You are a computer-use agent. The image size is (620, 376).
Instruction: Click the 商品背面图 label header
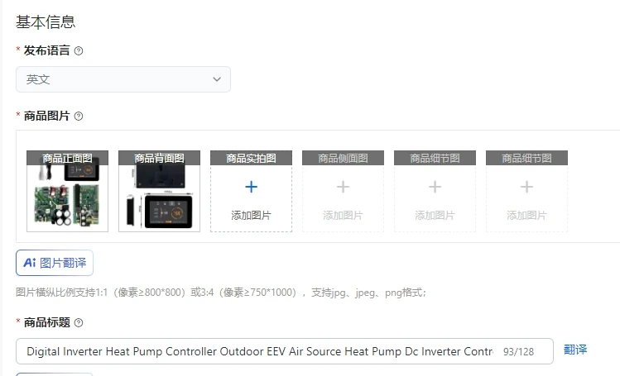[160, 158]
